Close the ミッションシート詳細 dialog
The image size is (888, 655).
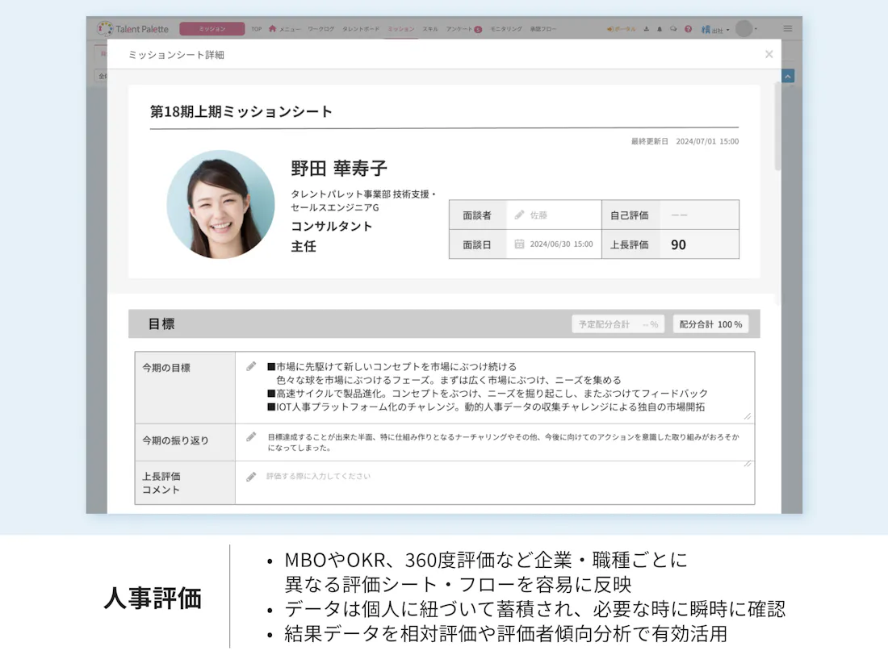click(769, 54)
